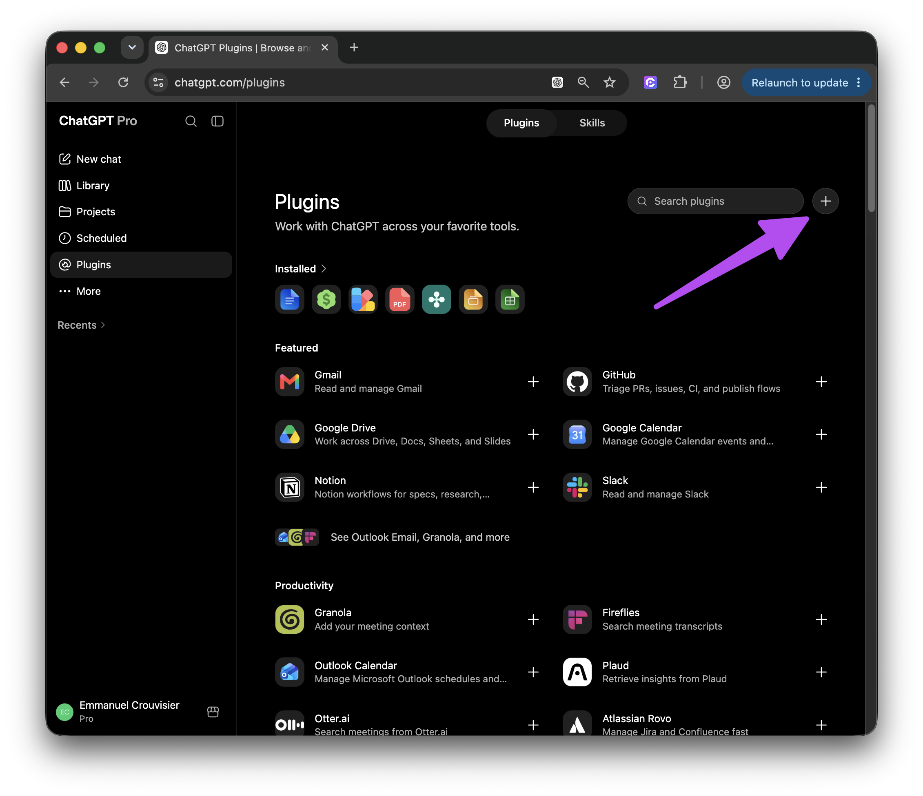Open Library in the sidebar
This screenshot has width=923, height=796.
point(141,185)
